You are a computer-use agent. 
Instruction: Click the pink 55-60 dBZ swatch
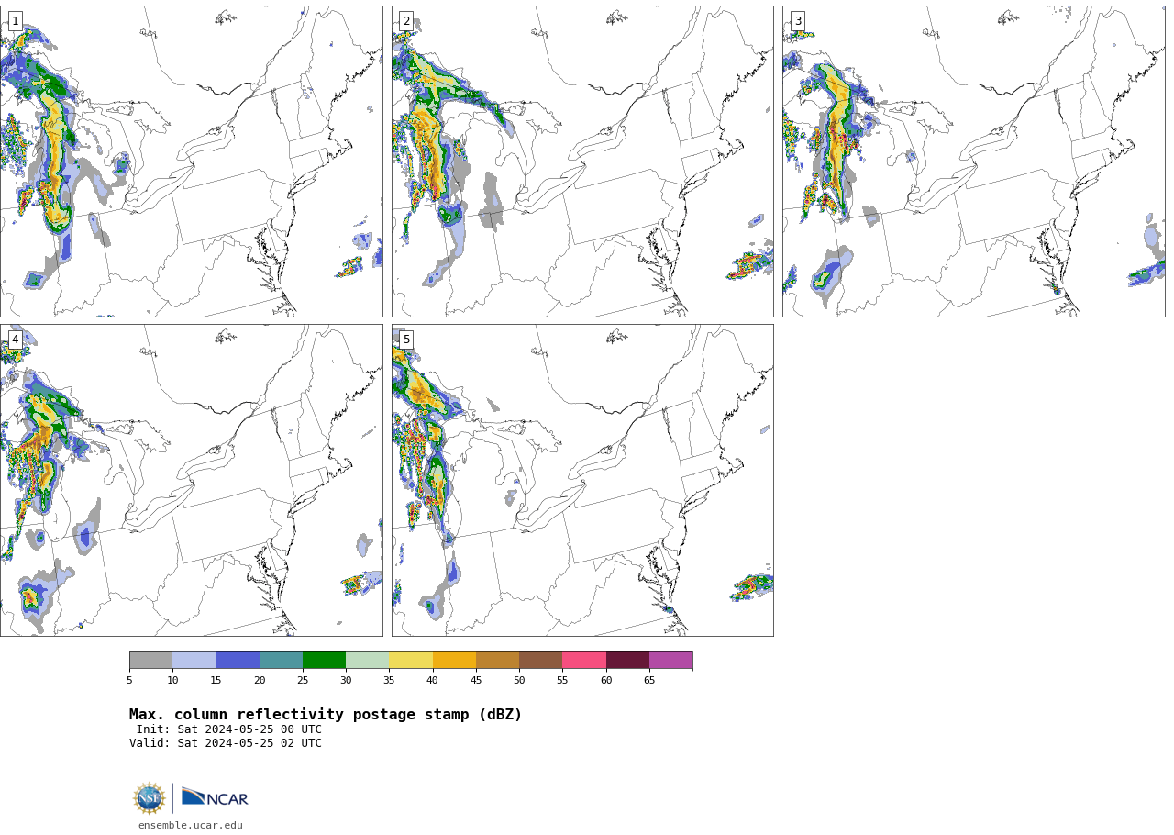click(x=584, y=661)
